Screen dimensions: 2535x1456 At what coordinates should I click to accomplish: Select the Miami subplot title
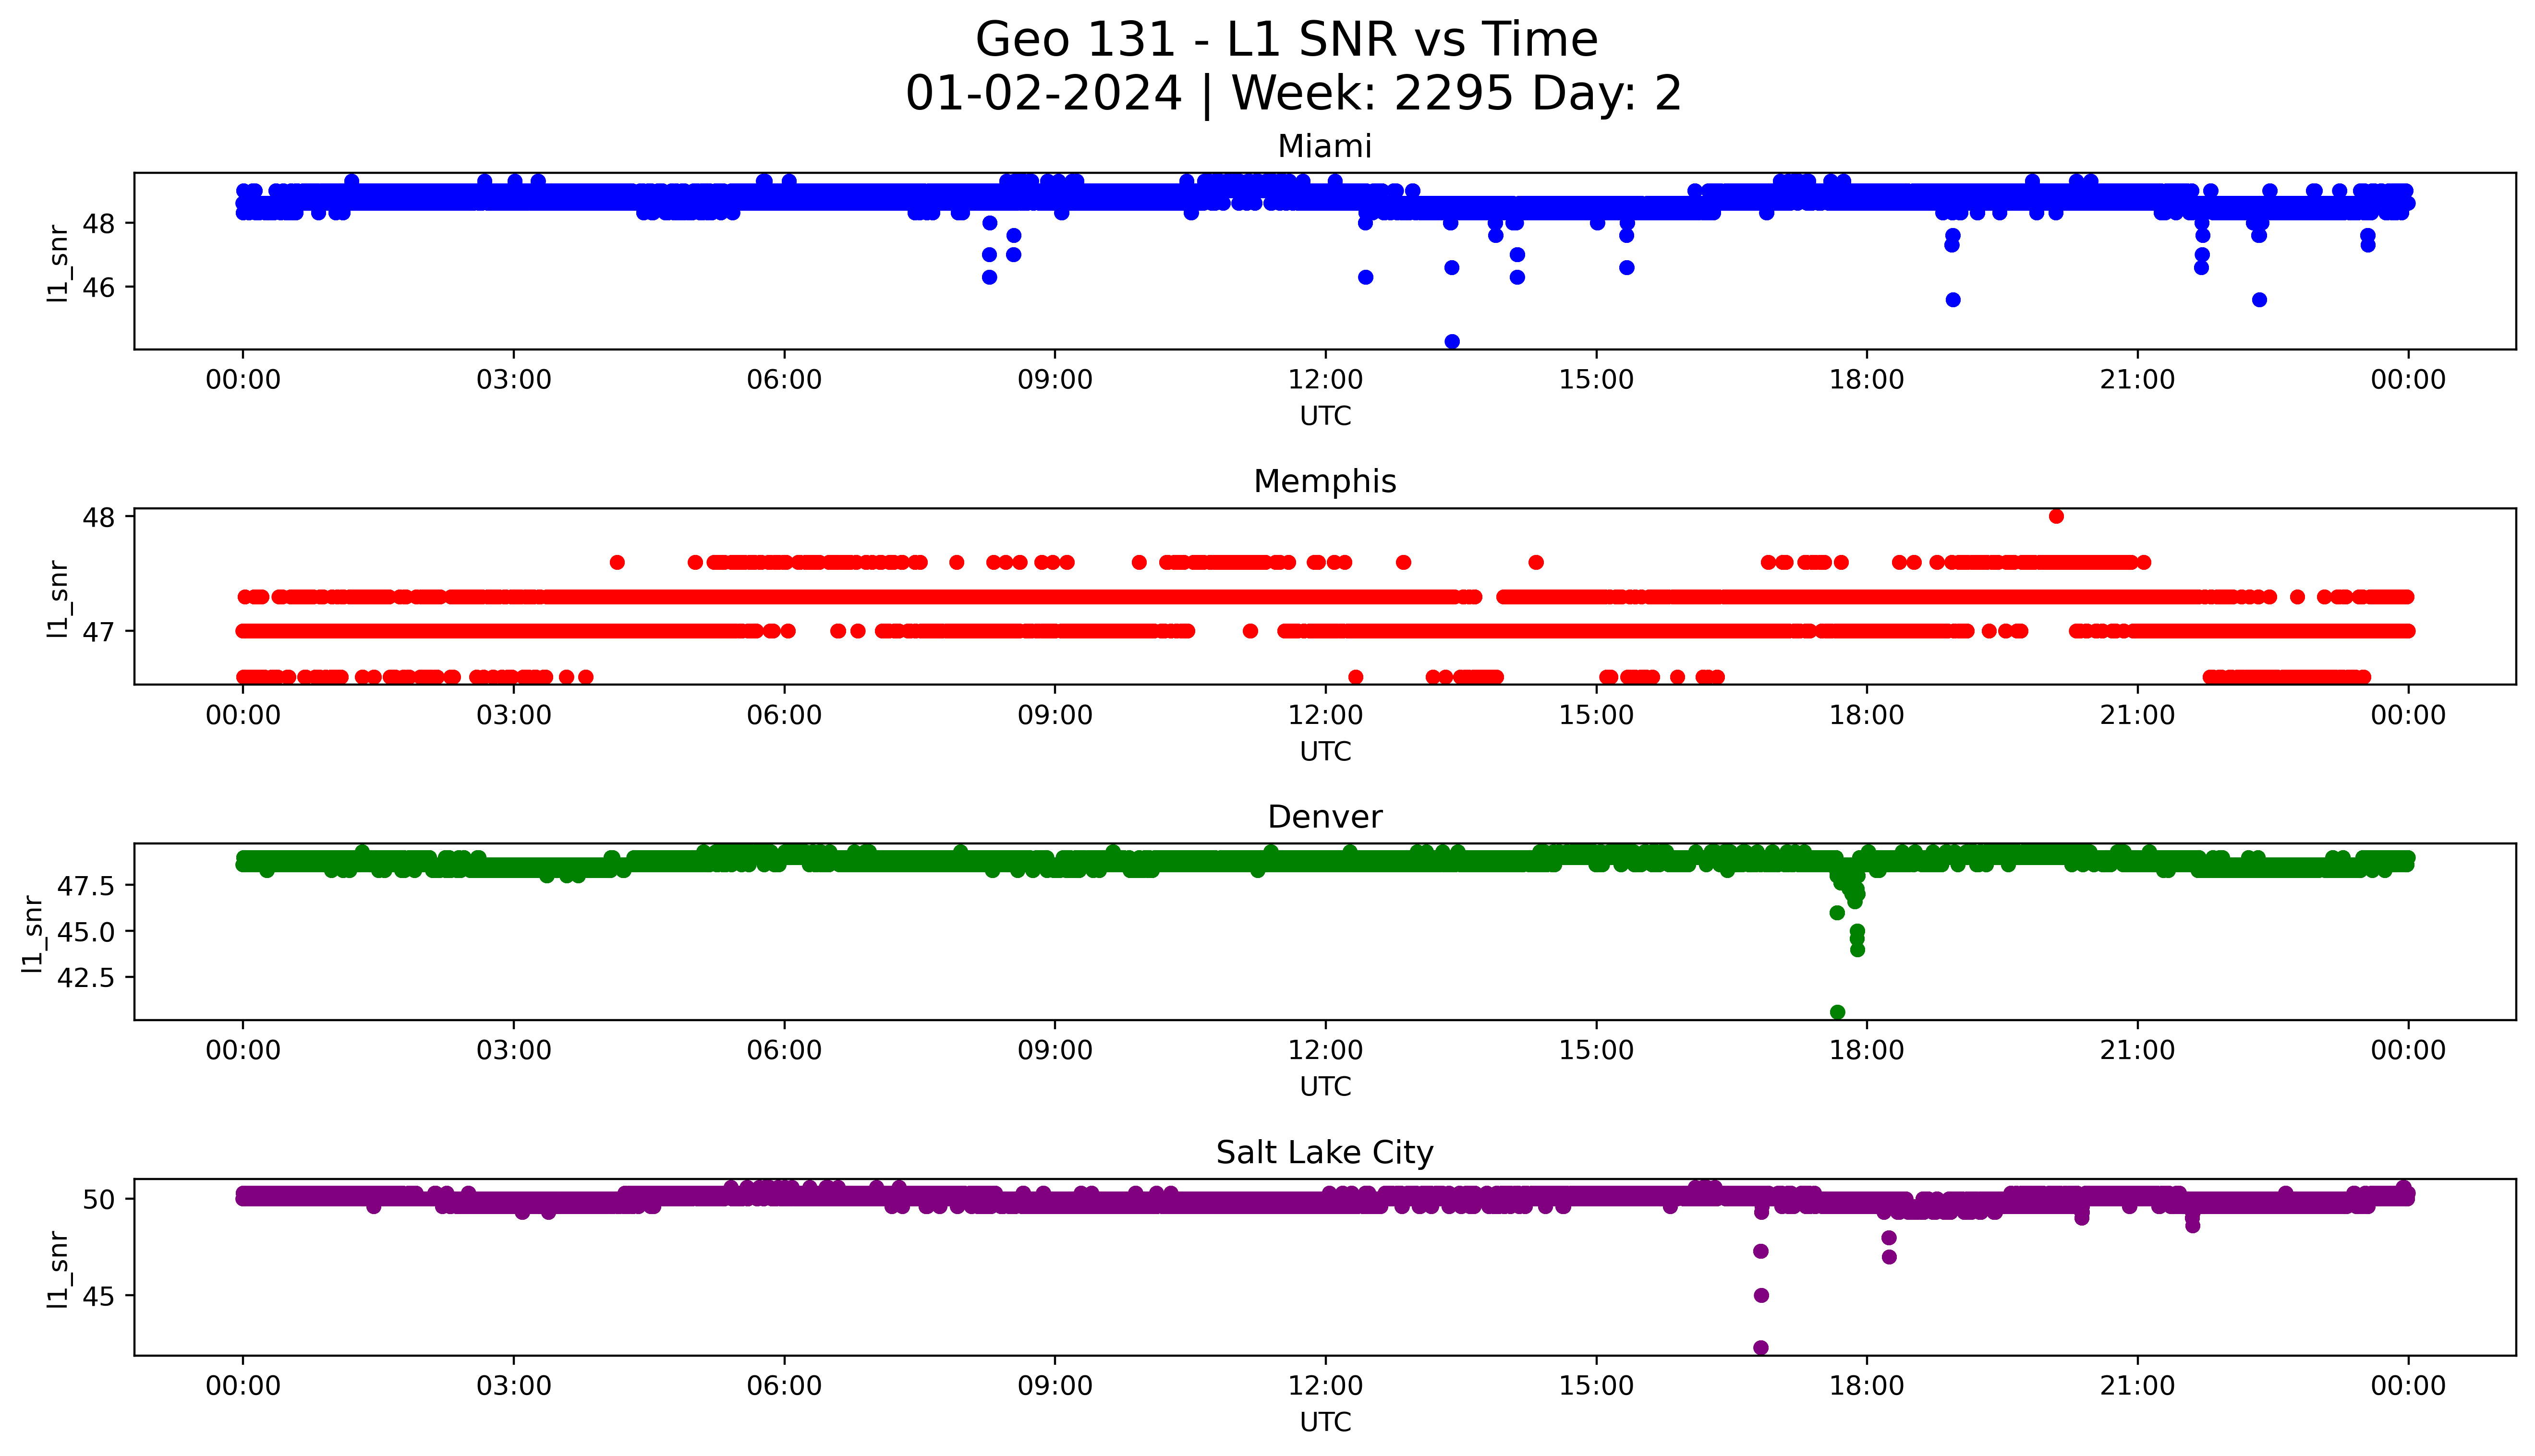click(x=1324, y=147)
